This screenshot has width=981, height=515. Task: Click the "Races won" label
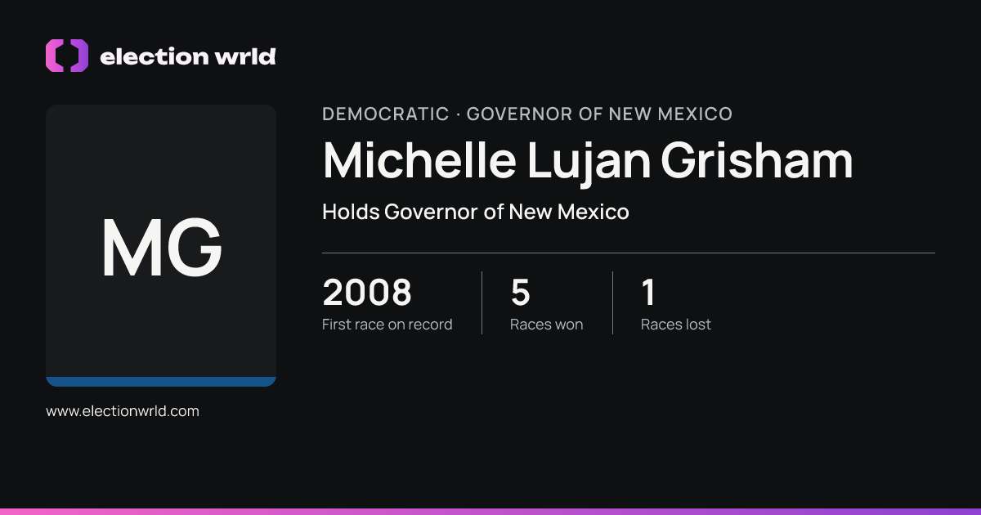pyautogui.click(x=547, y=325)
